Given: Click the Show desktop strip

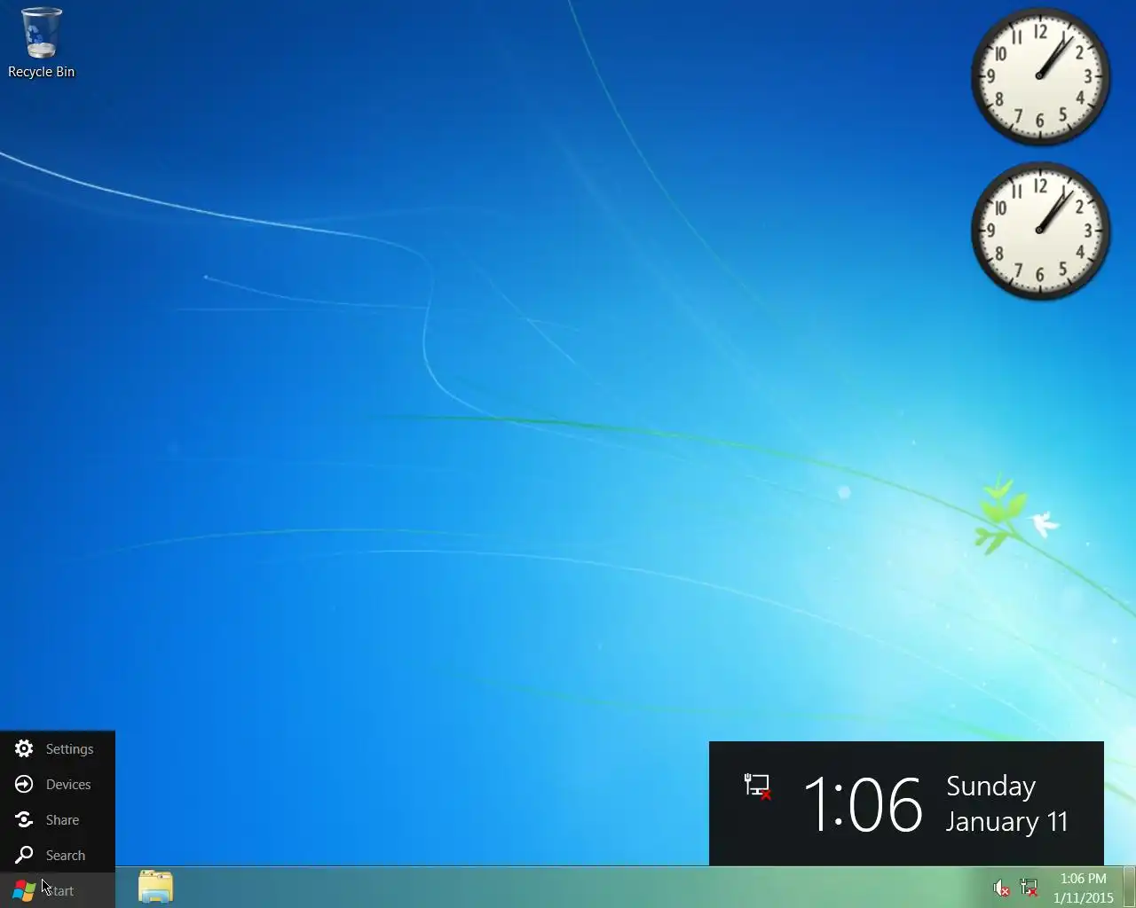Looking at the screenshot, I should coord(1129,888).
